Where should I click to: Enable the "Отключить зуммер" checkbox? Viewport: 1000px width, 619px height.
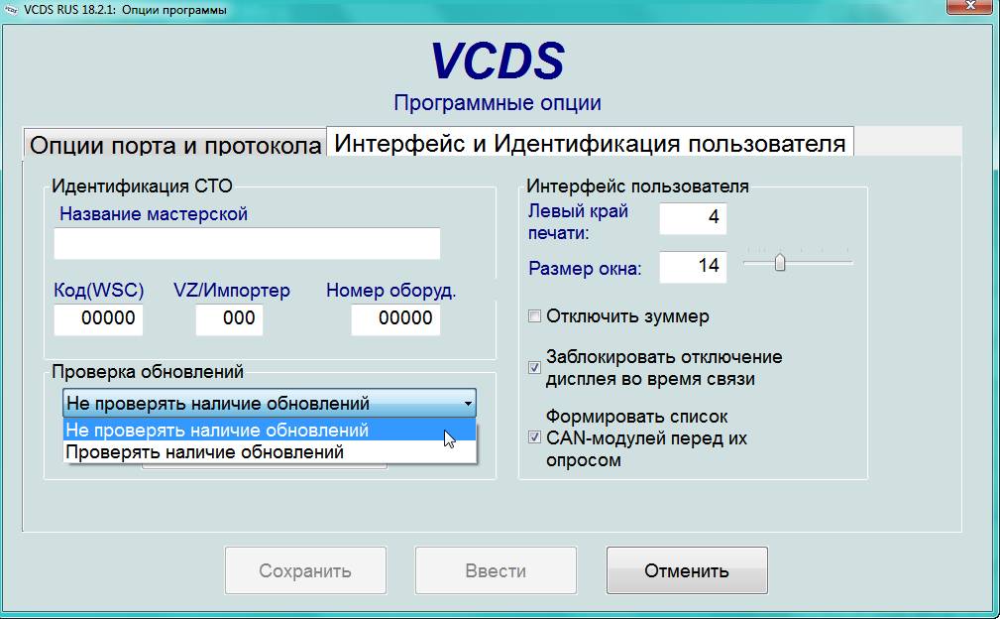tap(535, 317)
